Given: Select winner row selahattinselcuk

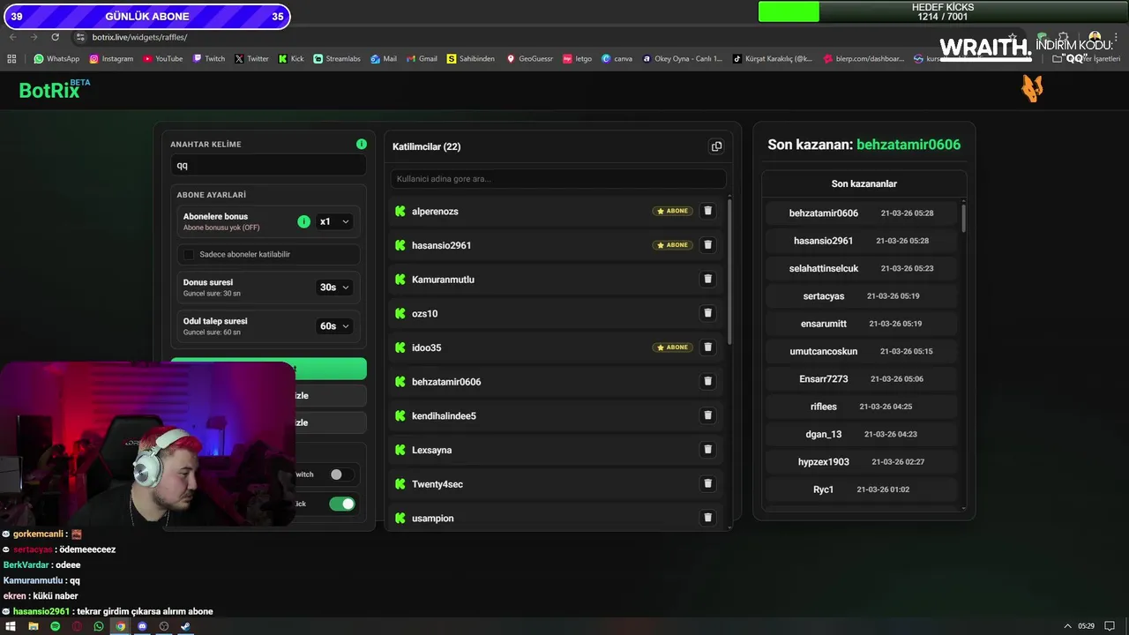Looking at the screenshot, I should click(x=861, y=268).
